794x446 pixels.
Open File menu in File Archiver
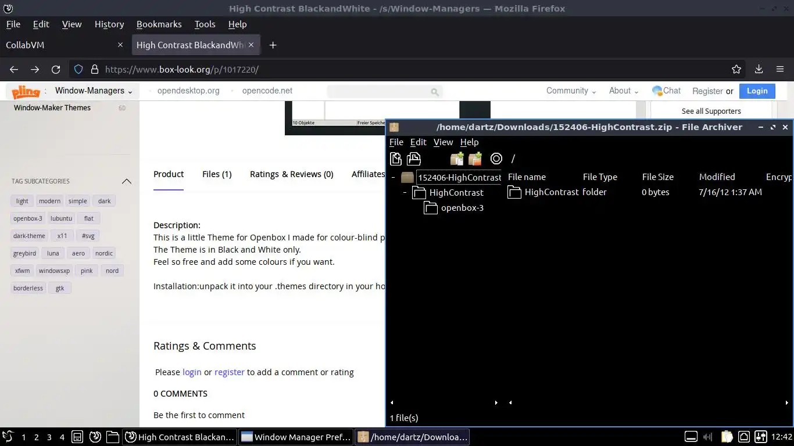tap(396, 142)
